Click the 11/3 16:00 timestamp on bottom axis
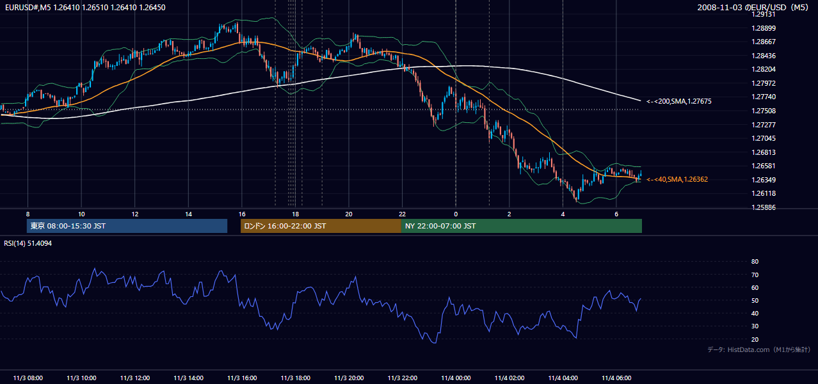 point(242,378)
